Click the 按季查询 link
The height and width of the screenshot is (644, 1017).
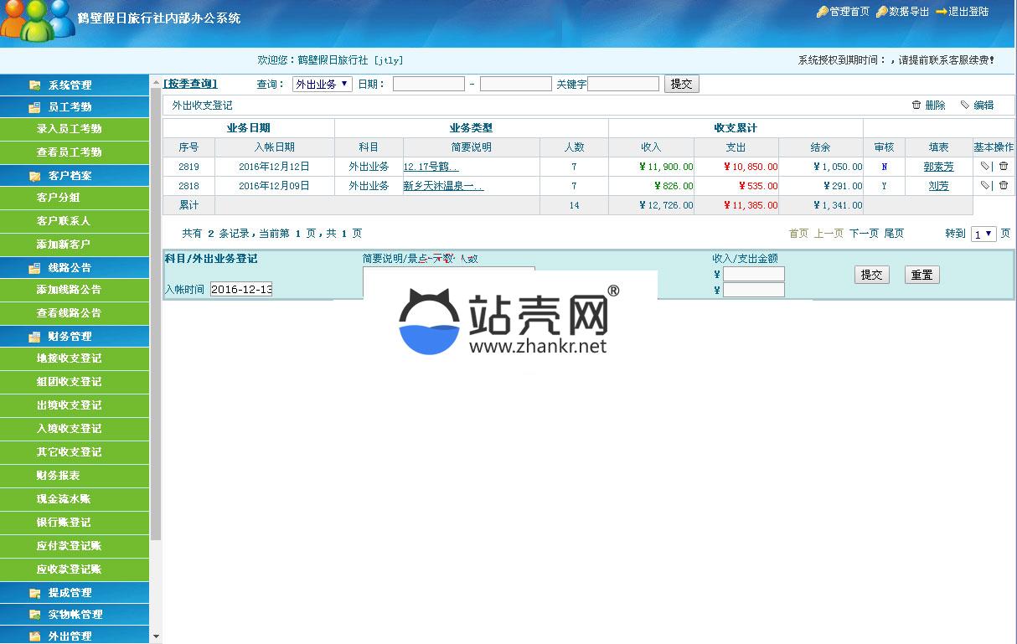190,84
